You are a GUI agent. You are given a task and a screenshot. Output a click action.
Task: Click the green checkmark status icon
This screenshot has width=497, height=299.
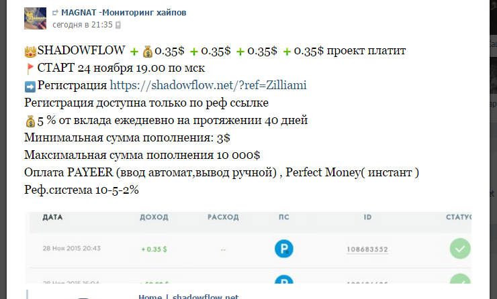[x=460, y=249]
